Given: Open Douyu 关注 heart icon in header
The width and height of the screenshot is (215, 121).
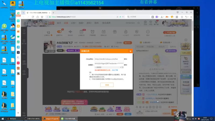Looking at the screenshot, I should pos(151,23).
